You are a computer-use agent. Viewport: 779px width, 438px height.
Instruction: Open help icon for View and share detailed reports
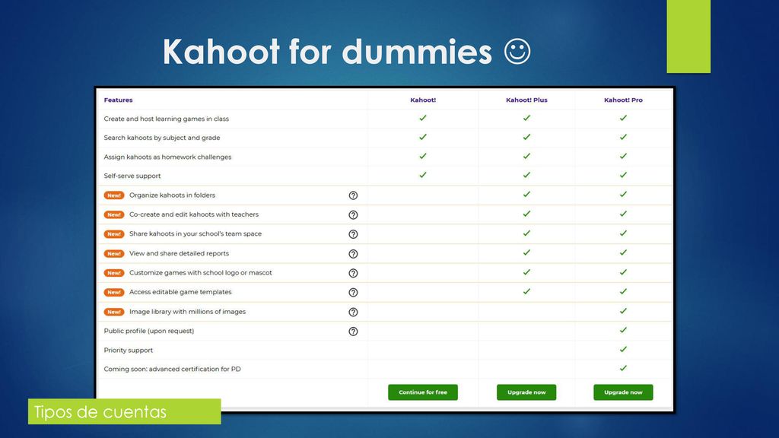click(353, 254)
